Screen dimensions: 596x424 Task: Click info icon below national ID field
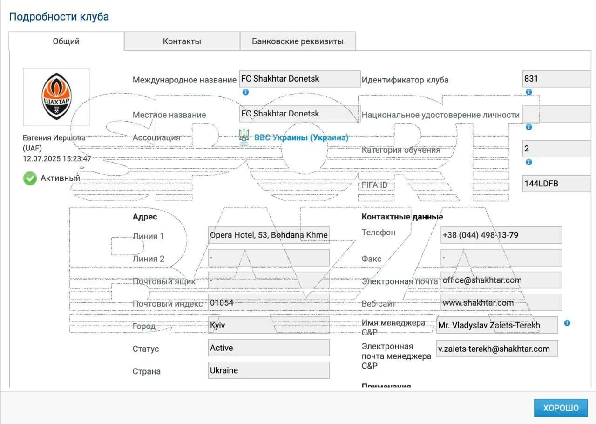pos(528,127)
